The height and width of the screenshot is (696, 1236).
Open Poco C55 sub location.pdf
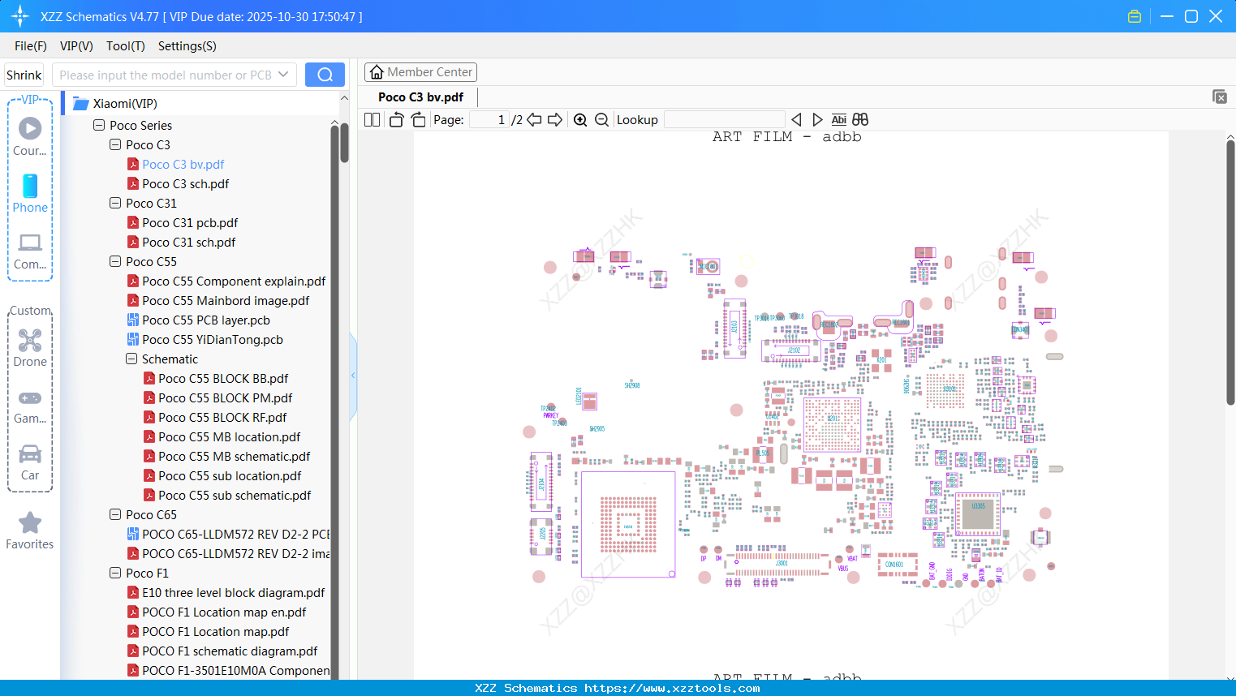(x=230, y=475)
